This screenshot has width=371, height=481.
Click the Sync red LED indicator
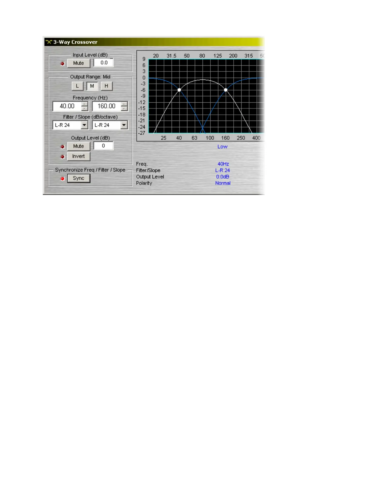click(62, 179)
